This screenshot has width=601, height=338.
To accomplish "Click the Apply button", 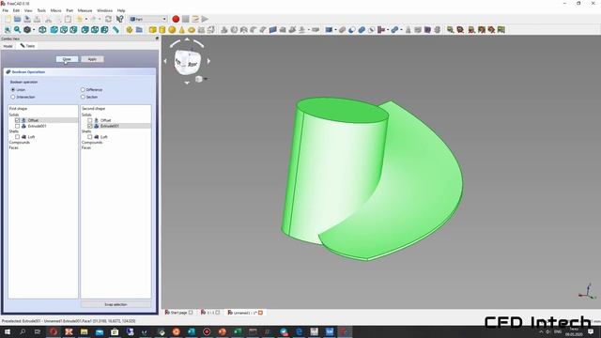I will [92, 59].
